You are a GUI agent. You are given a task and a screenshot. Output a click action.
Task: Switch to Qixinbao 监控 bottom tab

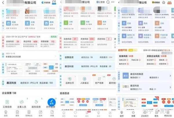pos(122,114)
